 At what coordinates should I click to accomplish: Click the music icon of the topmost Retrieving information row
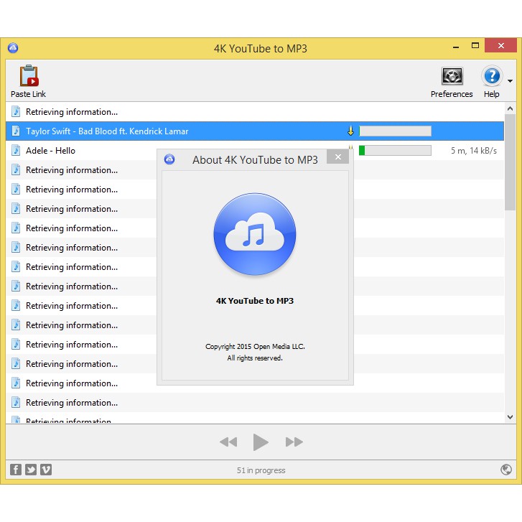pos(16,111)
